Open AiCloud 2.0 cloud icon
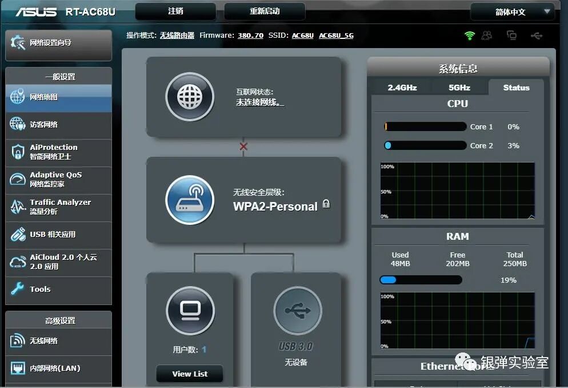 (x=17, y=262)
